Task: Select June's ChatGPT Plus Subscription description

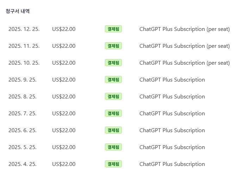Action: tap(172, 130)
